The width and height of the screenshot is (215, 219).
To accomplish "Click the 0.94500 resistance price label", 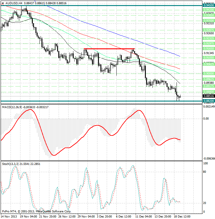I will click(x=208, y=5).
